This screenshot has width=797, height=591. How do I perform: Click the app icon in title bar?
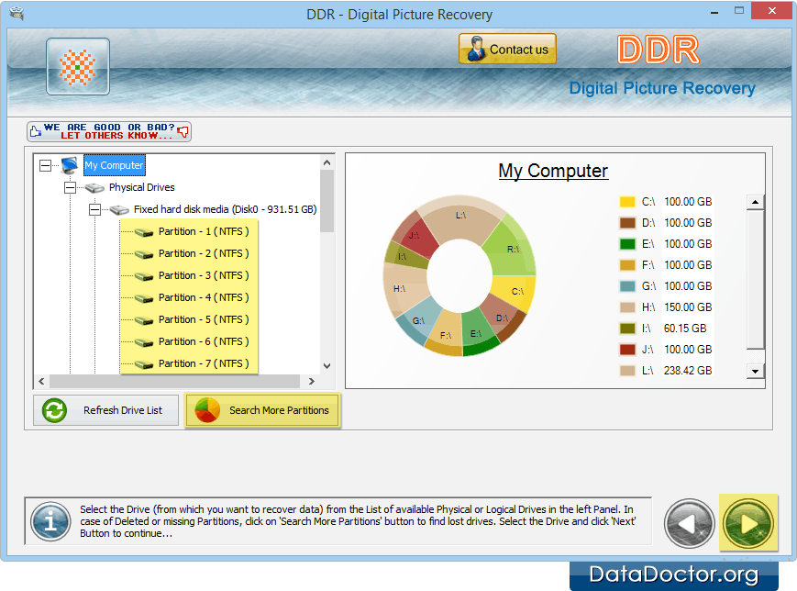[17, 14]
